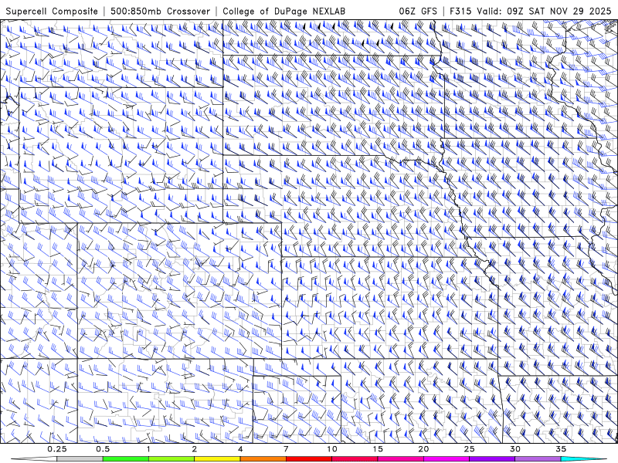The width and height of the screenshot is (618, 463).
Task: Click the legend value "30"
Action: coord(514,449)
